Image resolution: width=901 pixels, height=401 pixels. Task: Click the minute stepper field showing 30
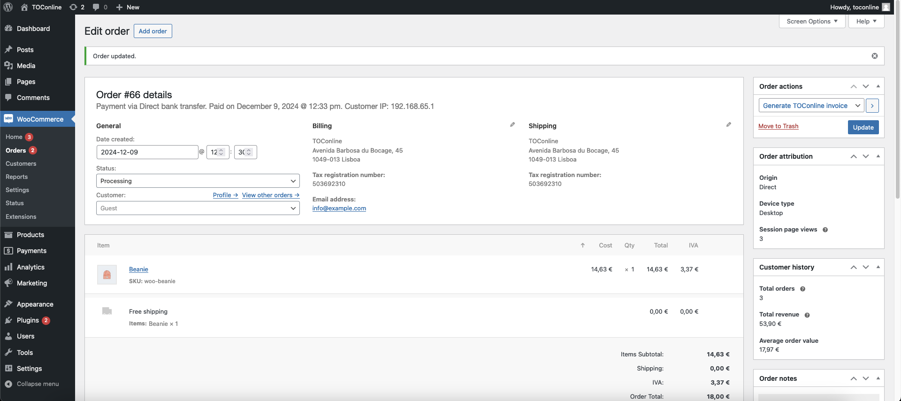point(245,152)
